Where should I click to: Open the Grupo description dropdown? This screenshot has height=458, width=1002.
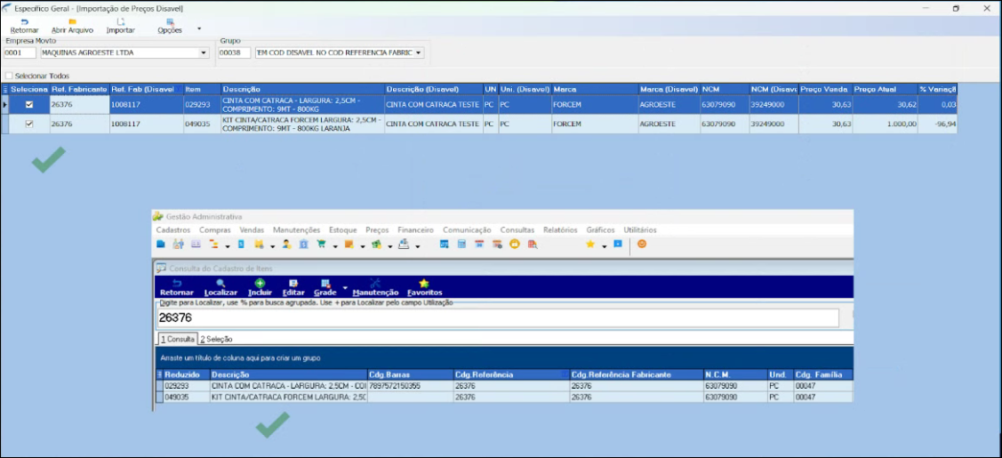[418, 53]
